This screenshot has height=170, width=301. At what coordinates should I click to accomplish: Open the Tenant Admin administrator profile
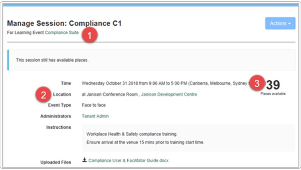(95, 116)
